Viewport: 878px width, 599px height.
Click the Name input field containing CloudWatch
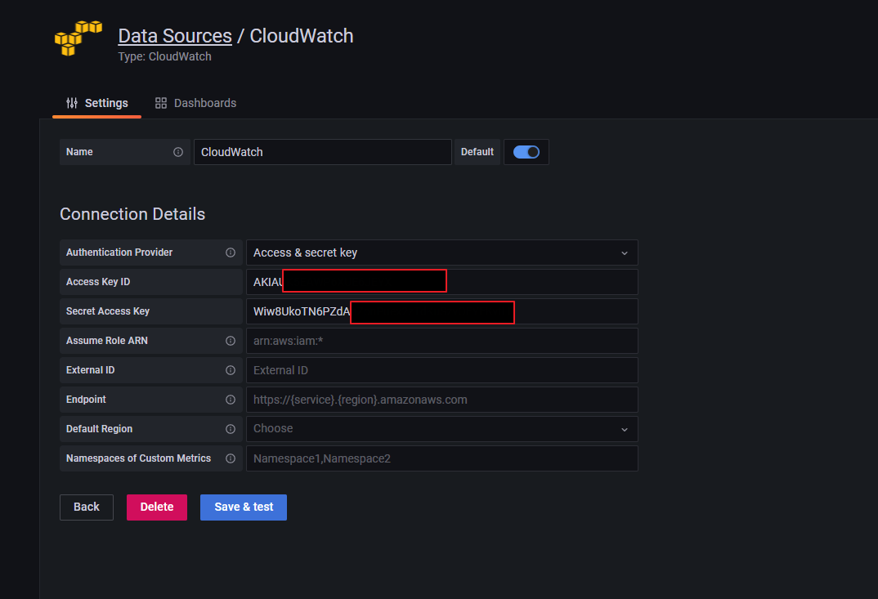click(x=323, y=152)
